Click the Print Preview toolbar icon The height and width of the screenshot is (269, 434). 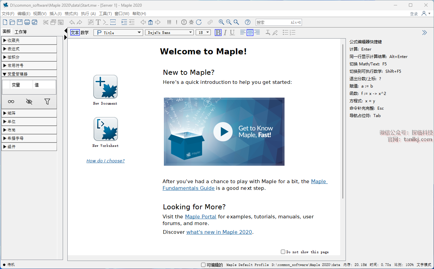click(x=35, y=22)
